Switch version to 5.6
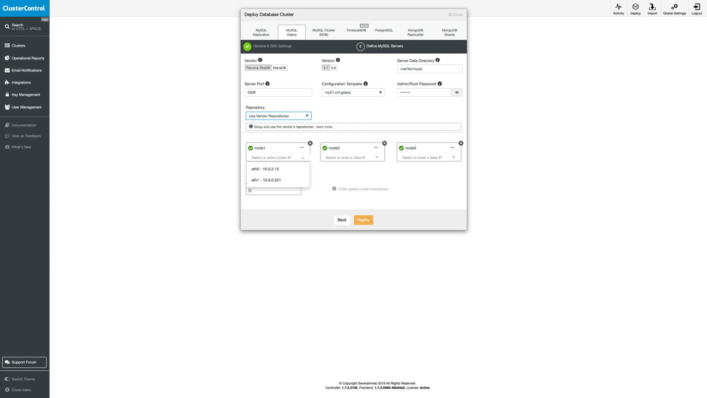 click(333, 67)
